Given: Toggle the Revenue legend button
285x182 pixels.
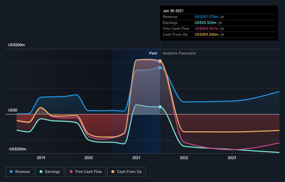Looking at the screenshot, I should tap(20, 172).
